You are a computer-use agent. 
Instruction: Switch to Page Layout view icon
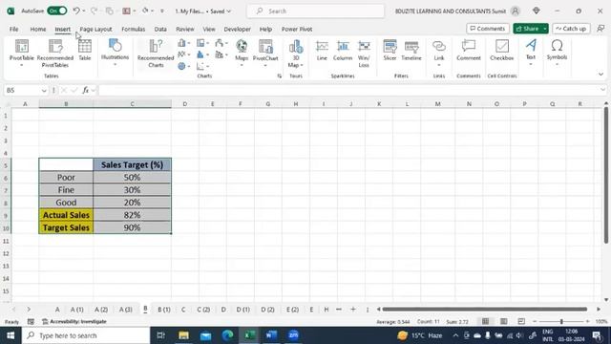click(503, 321)
